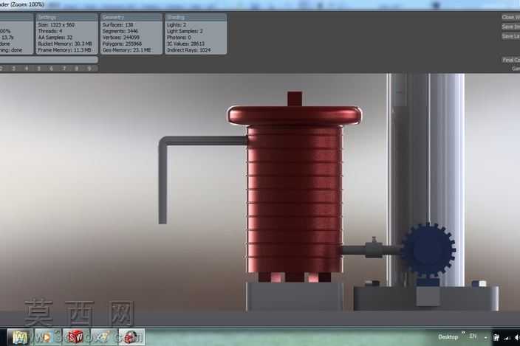Click the 'Geo Memory: 23.1 MB' text
520x346 pixels.
(127, 50)
